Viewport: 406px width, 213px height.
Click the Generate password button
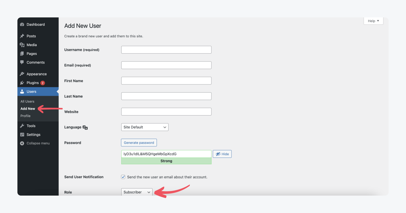[x=139, y=142]
